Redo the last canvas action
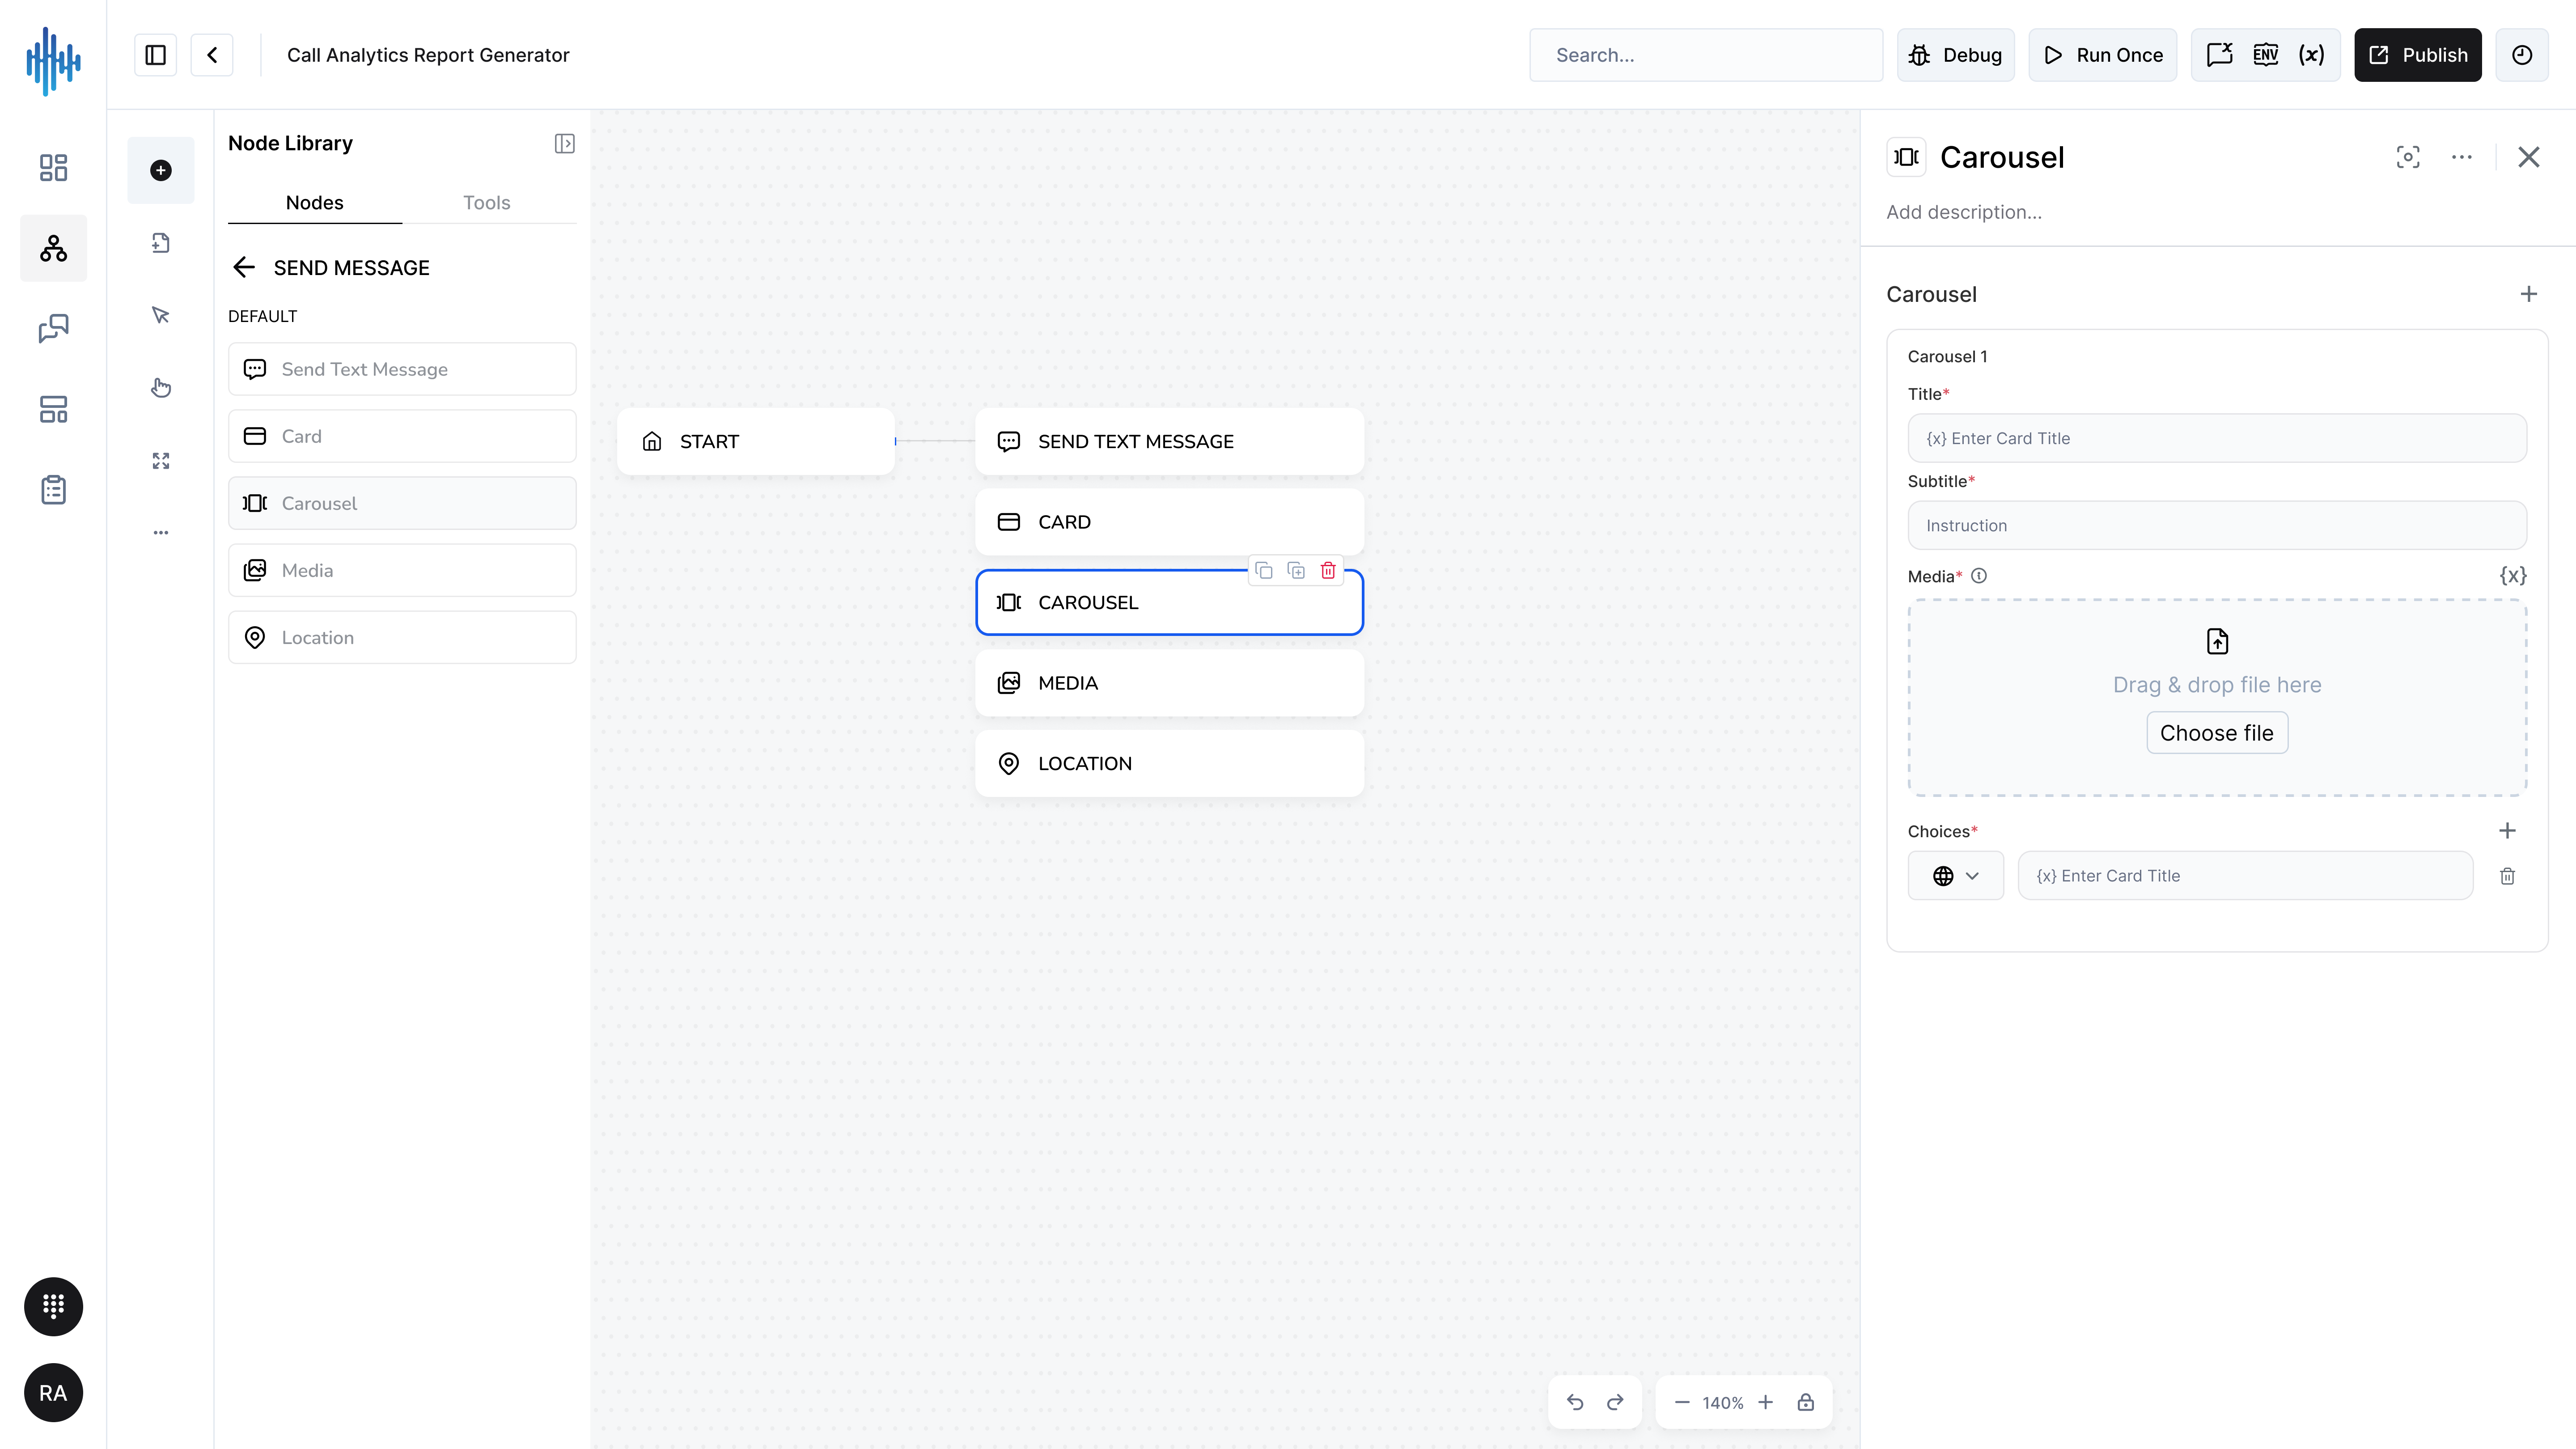The height and width of the screenshot is (1449, 2576). click(1615, 1402)
